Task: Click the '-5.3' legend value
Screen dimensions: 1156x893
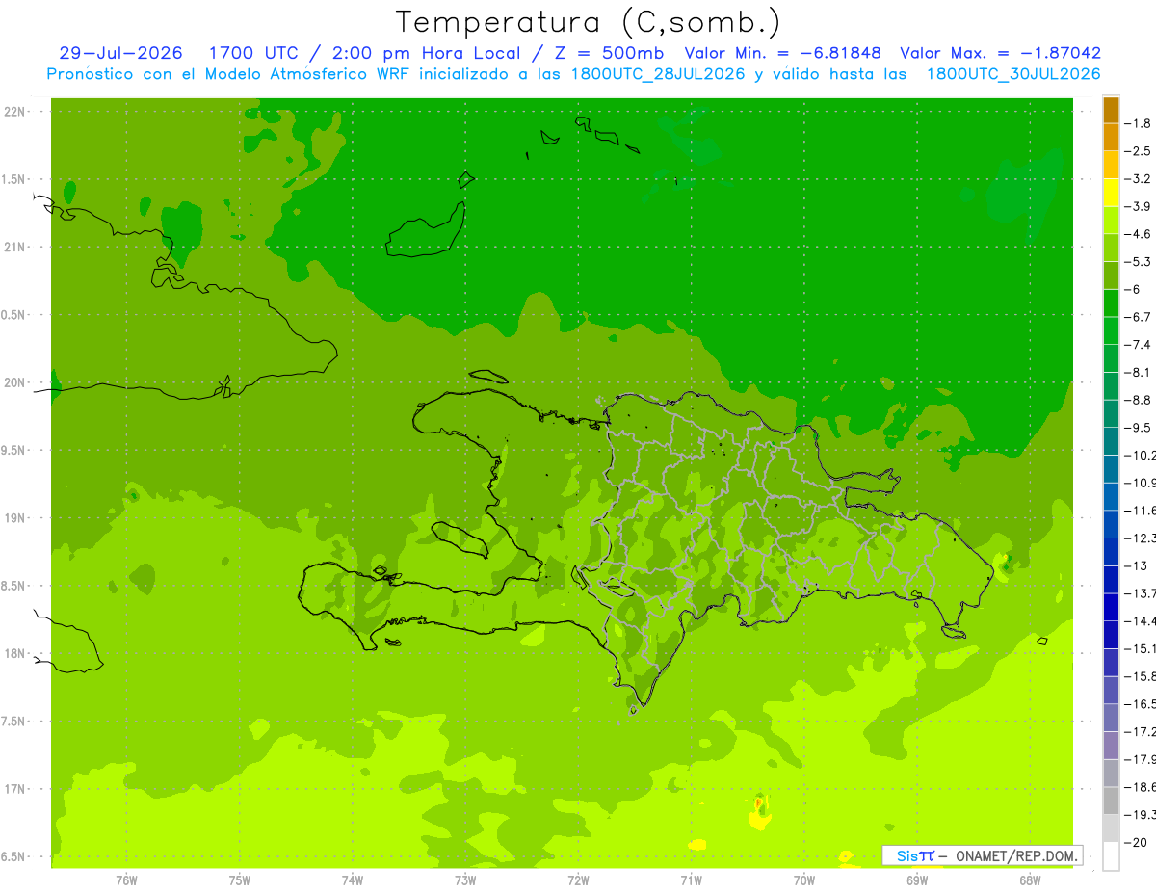Action: (1138, 261)
